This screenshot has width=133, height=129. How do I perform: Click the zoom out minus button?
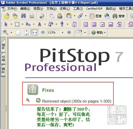(x=43, y=32)
